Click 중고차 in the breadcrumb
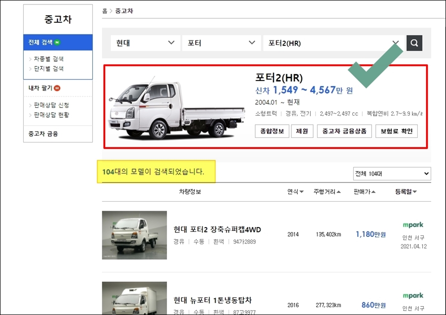The height and width of the screenshot is (315, 446). 124,11
